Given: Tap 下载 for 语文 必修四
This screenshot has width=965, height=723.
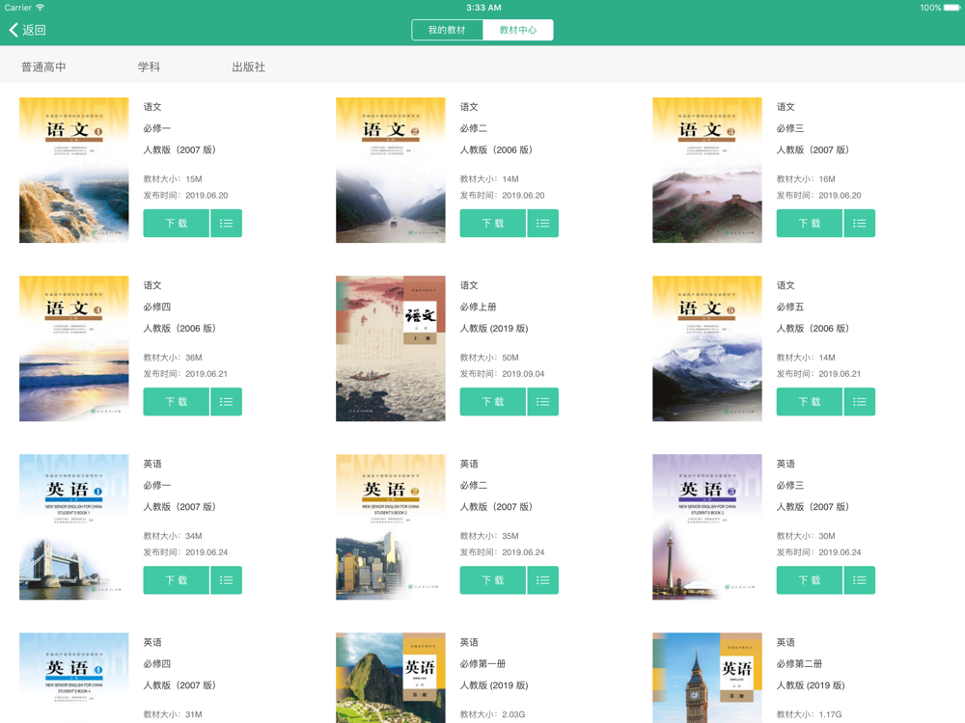Looking at the screenshot, I should click(x=176, y=401).
